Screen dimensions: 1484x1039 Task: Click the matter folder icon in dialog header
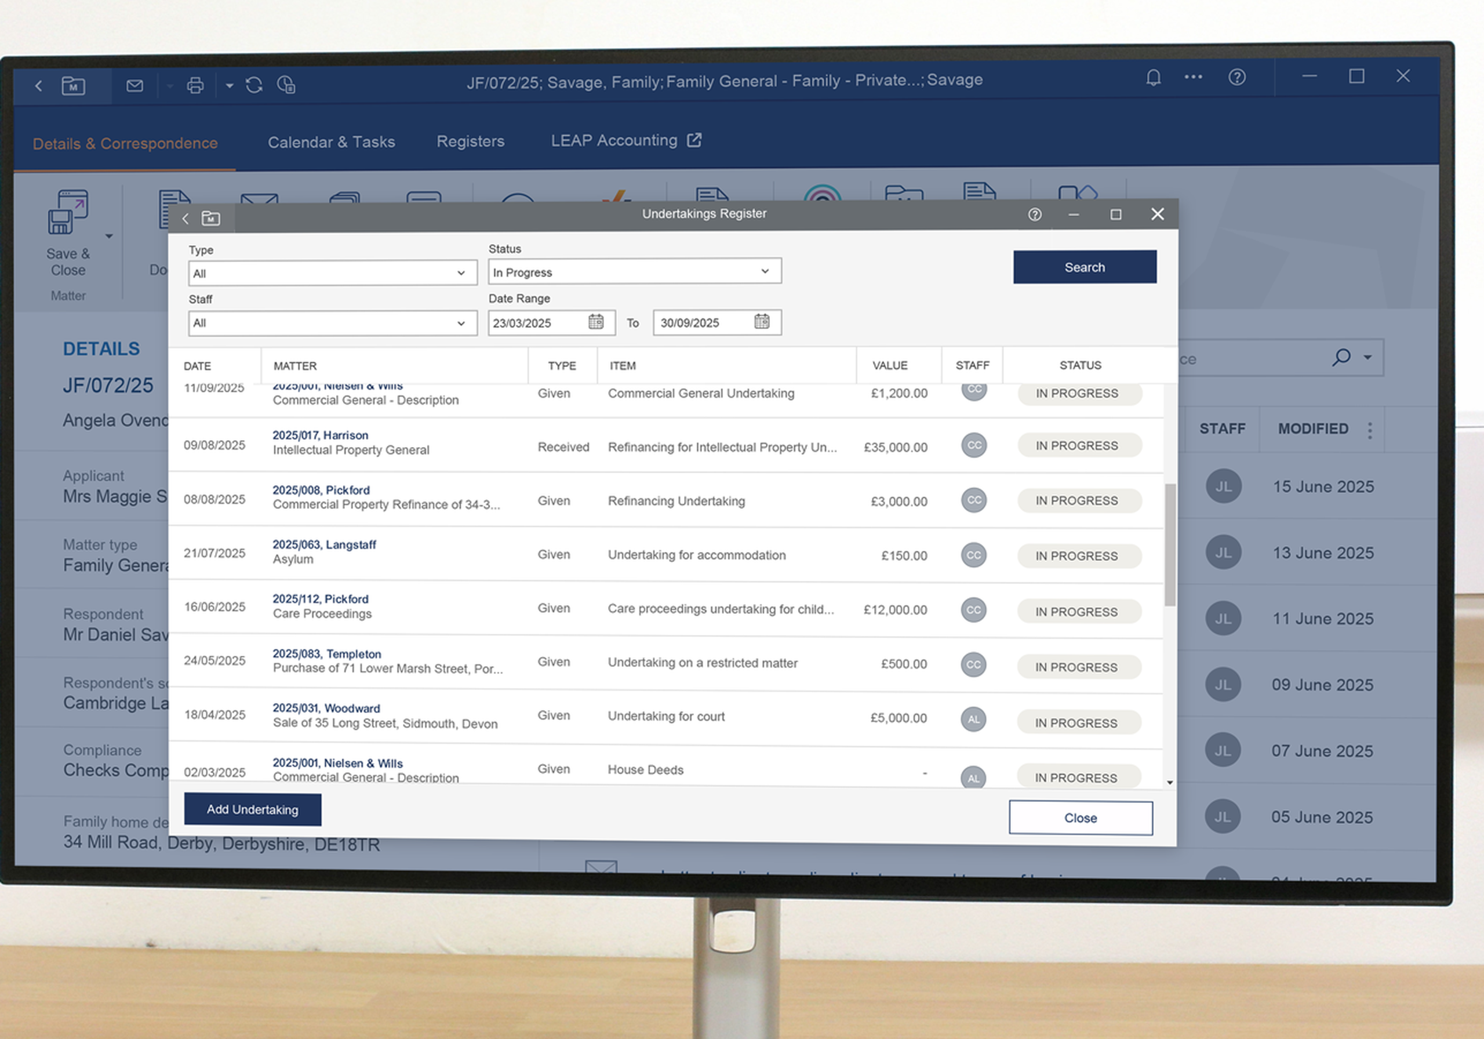coord(210,219)
